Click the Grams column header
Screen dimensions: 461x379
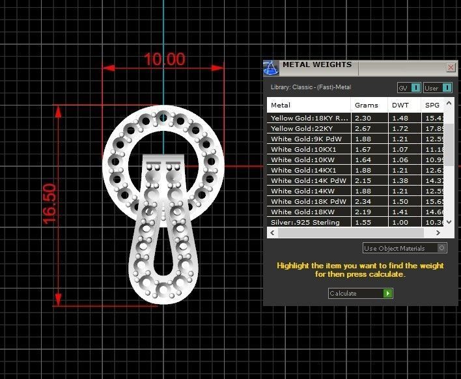[369, 105]
